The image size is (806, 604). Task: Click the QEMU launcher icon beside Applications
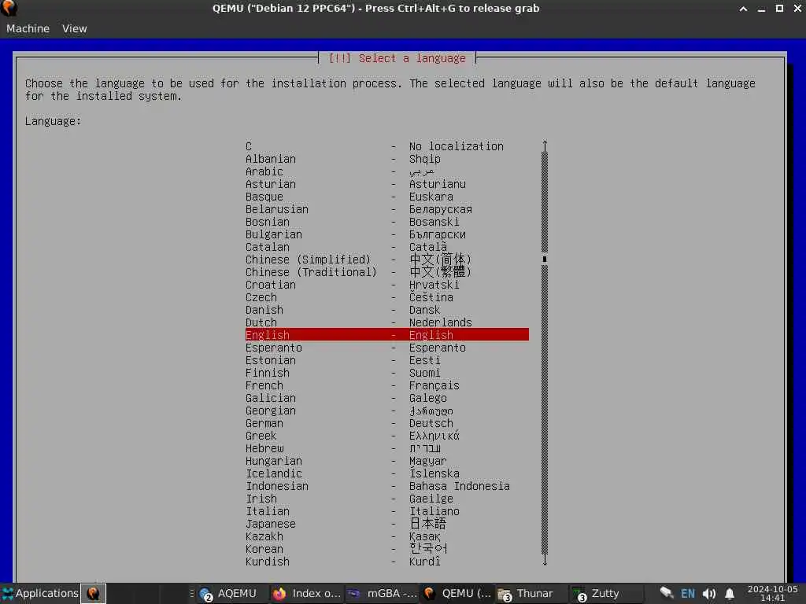(x=93, y=593)
